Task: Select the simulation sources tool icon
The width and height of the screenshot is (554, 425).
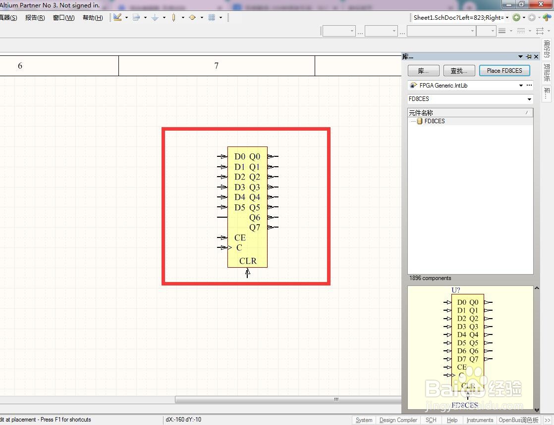Action: pyautogui.click(x=193, y=17)
